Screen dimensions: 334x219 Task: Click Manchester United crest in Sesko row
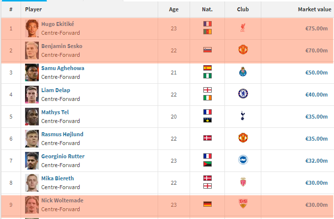[x=243, y=49]
